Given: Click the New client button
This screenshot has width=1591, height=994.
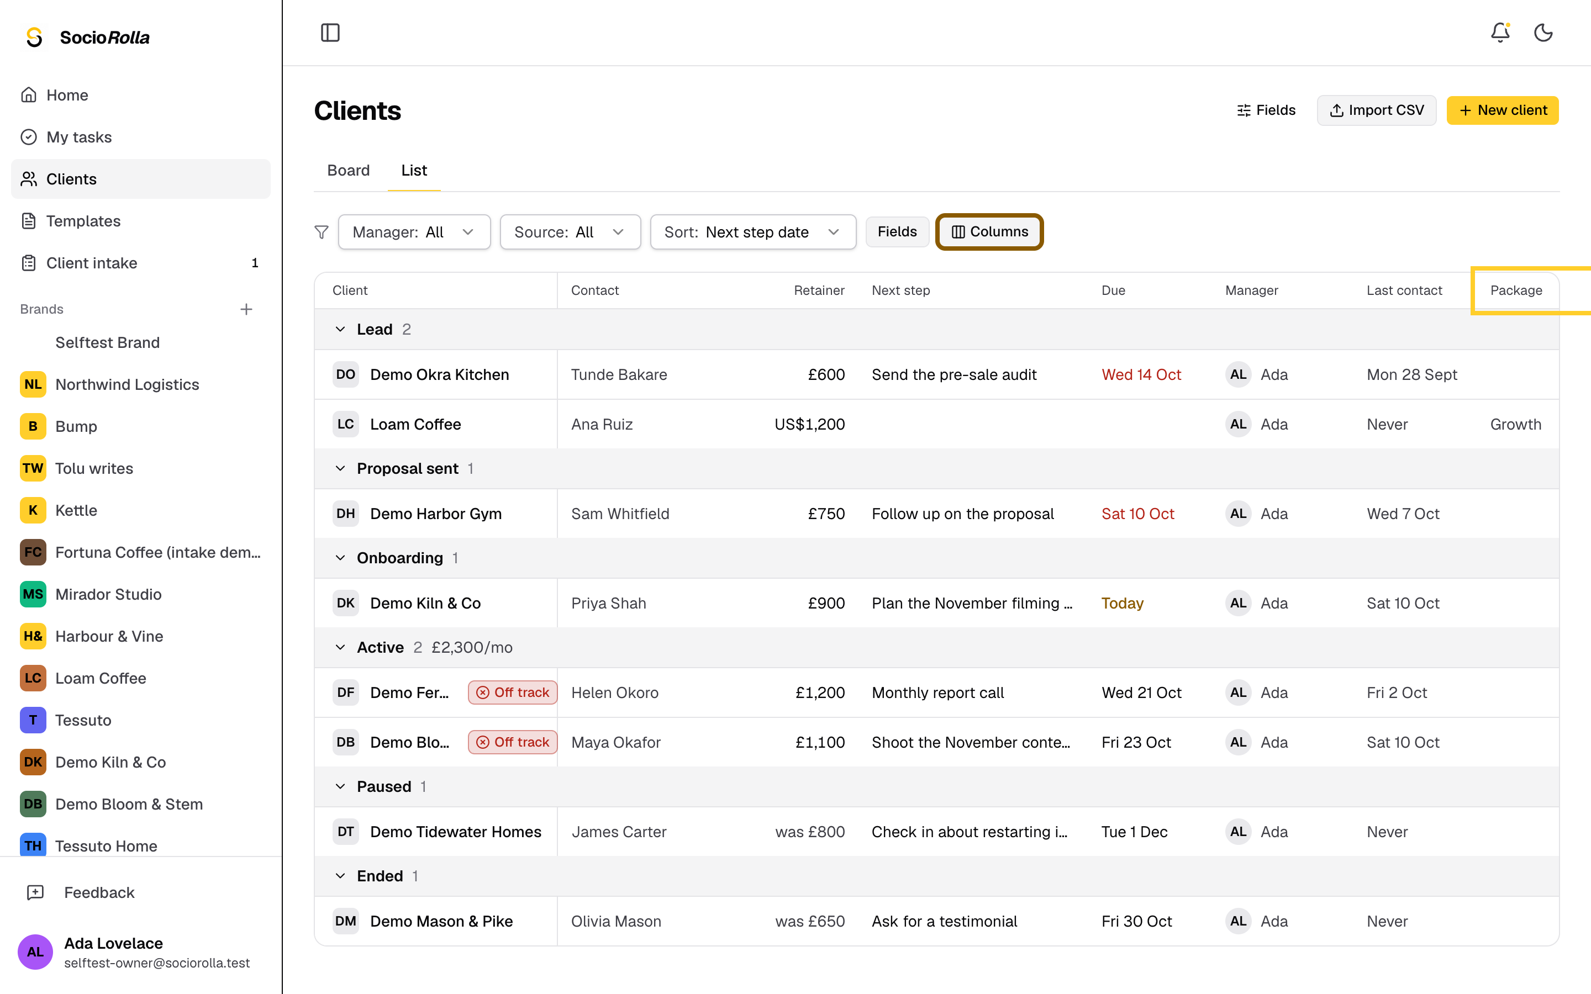Looking at the screenshot, I should click(1502, 110).
